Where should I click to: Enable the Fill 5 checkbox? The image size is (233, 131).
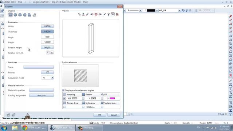click(102, 98)
